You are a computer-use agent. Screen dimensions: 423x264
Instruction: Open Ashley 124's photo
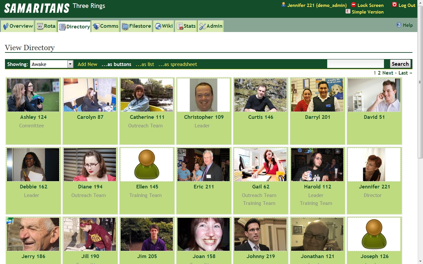tap(33, 95)
